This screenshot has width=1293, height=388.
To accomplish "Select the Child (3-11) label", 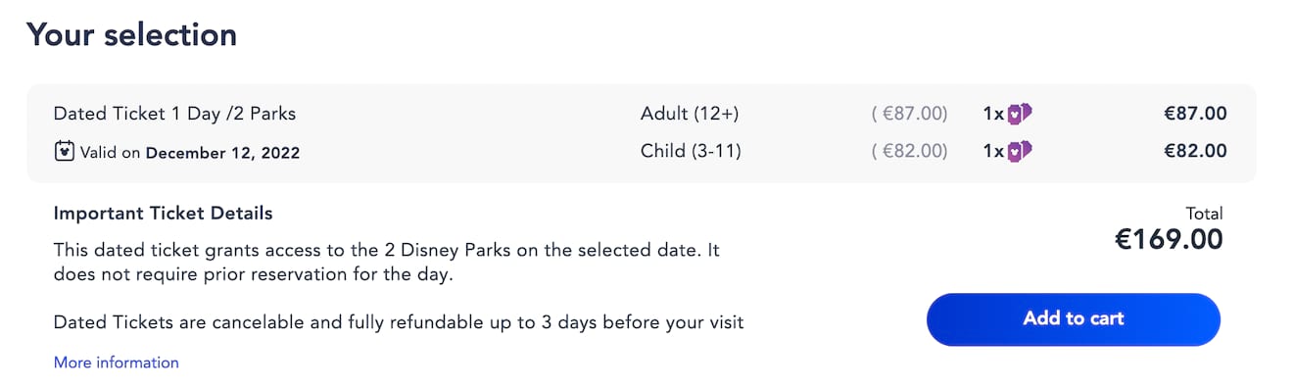I will [691, 151].
